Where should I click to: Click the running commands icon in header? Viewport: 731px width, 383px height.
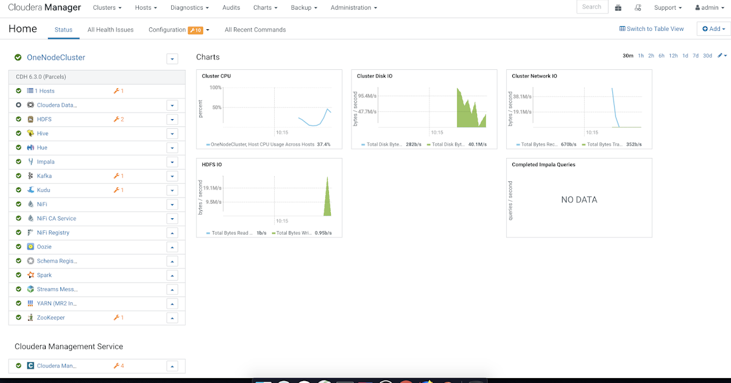click(638, 7)
